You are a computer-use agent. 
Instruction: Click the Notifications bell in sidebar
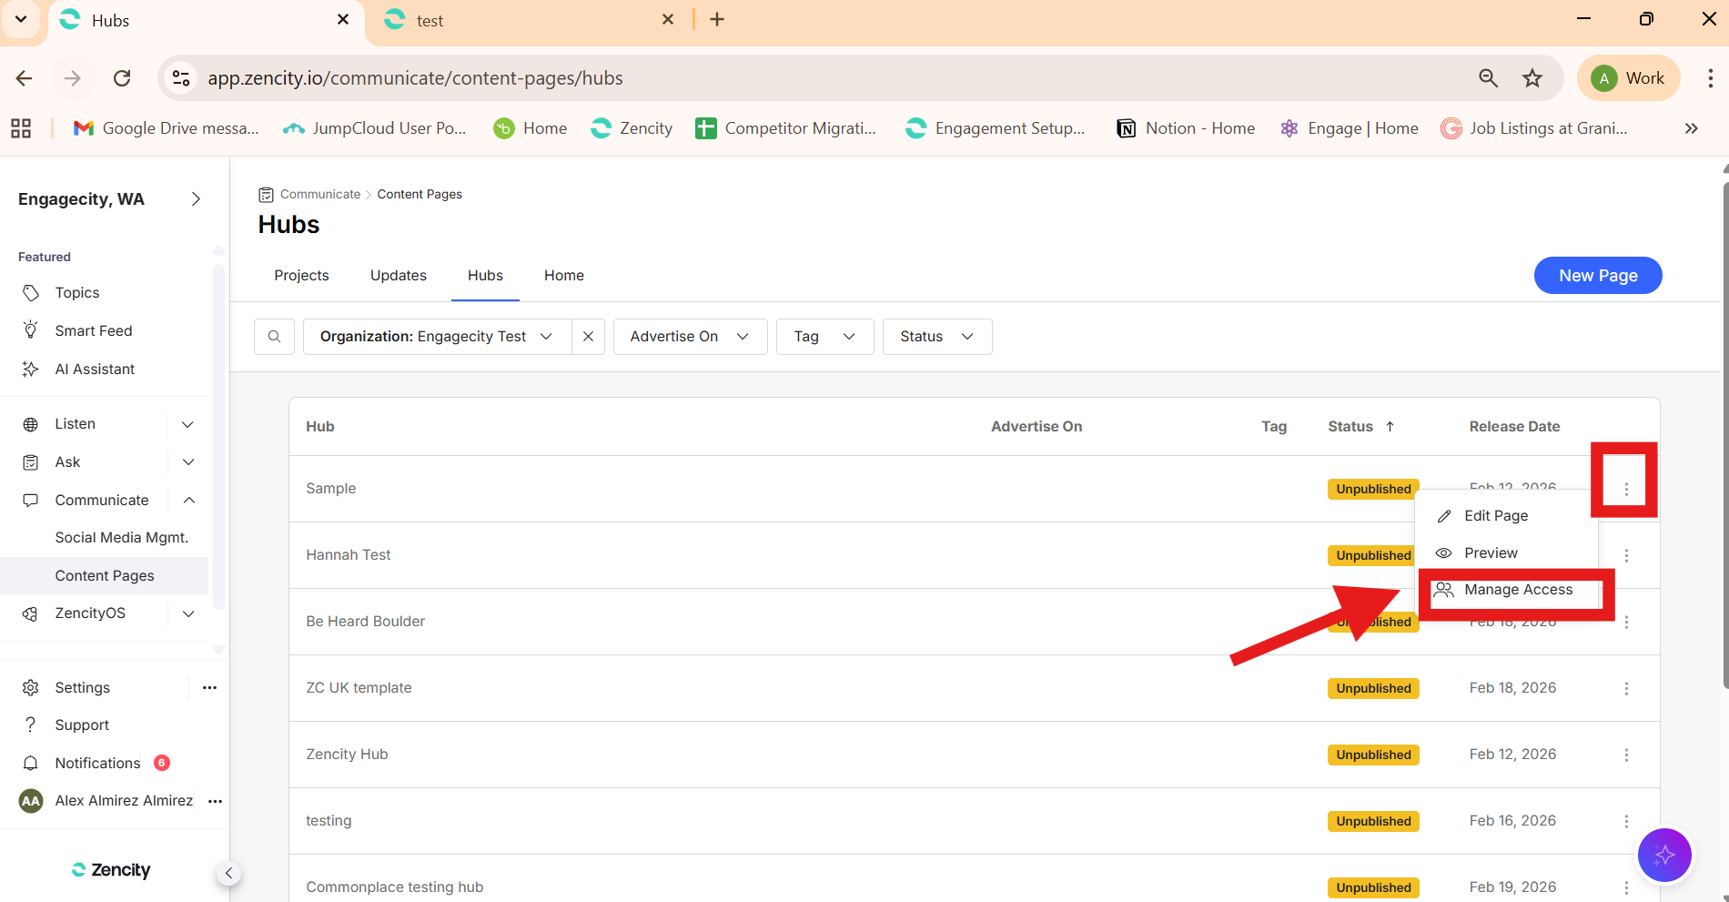[x=31, y=763]
